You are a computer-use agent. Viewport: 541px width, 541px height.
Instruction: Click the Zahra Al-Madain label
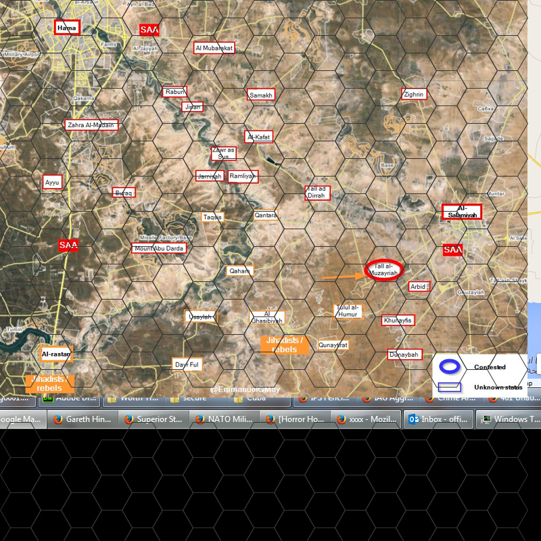coord(91,125)
